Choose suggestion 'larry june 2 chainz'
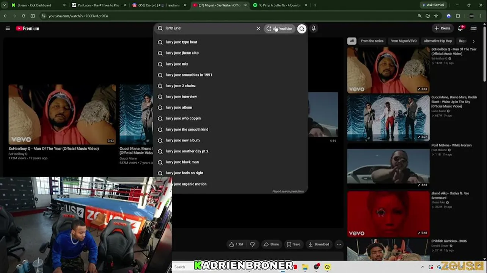This screenshot has width=487, height=273. (x=231, y=86)
